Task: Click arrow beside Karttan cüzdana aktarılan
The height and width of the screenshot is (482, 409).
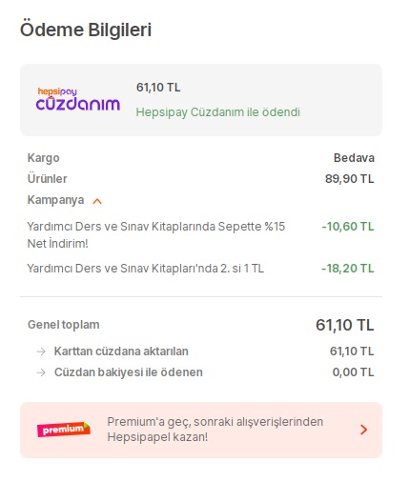Action: coord(41,351)
